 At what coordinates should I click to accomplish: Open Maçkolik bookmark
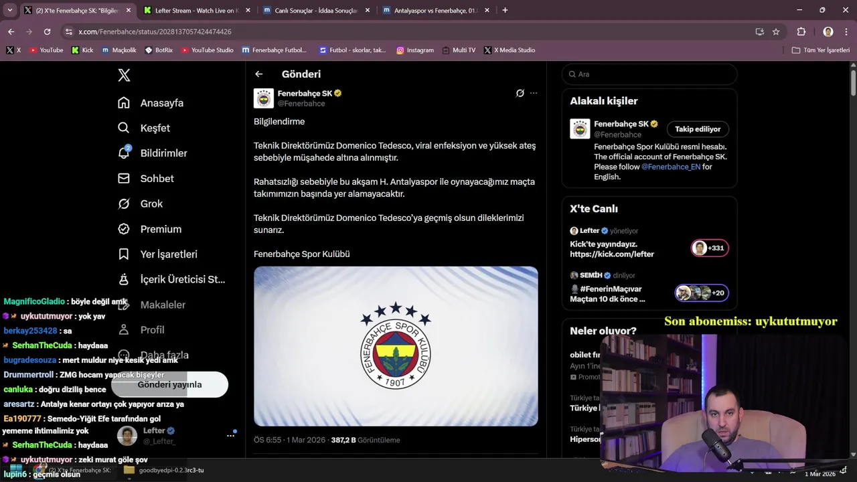pyautogui.click(x=119, y=50)
